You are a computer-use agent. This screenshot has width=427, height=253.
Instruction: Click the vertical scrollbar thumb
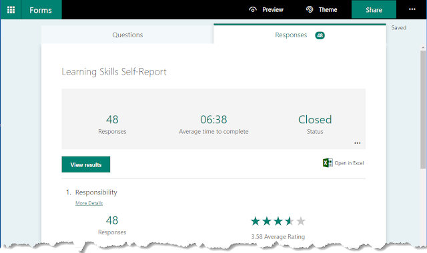(423, 109)
